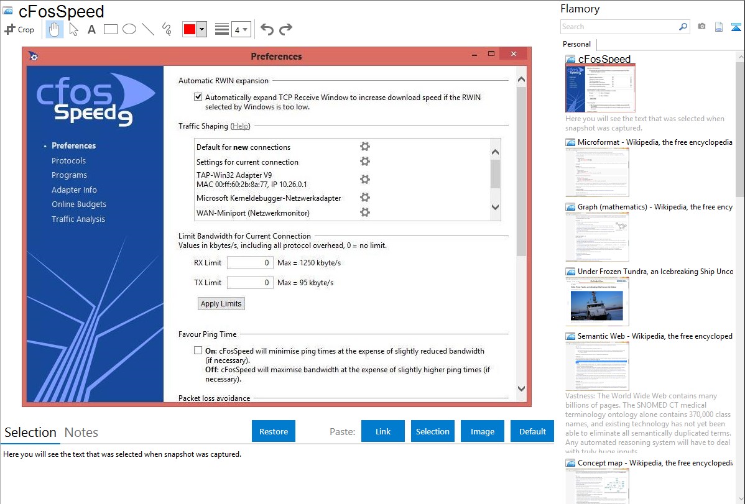
Task: Click the camera snapshot icon
Action: [701, 27]
